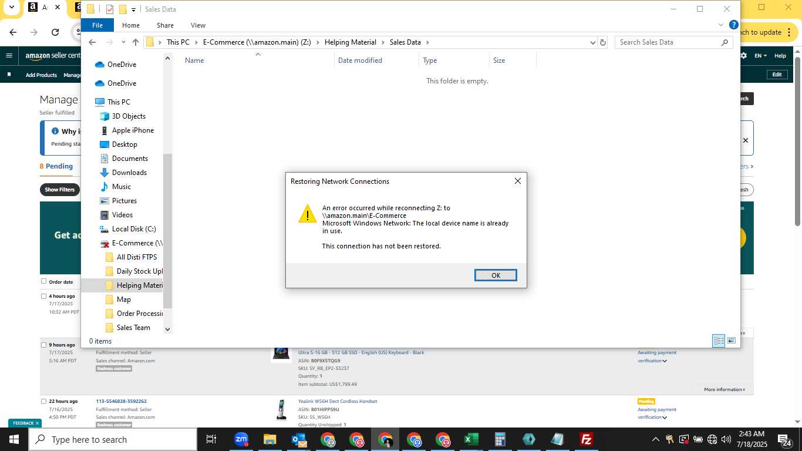Click the search magnifier in Explorer
Screen dimensions: 802x451
click(x=725, y=42)
